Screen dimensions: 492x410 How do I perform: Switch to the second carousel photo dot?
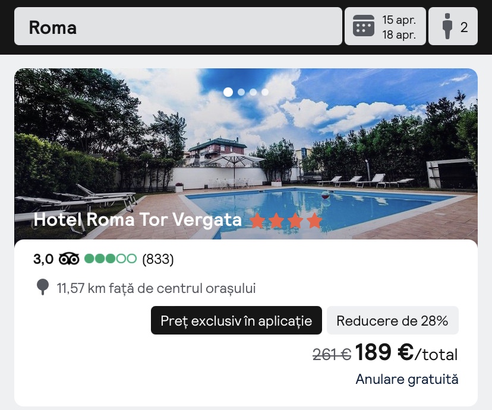pos(241,92)
